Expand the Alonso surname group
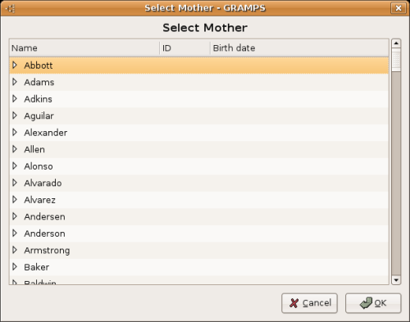Screen dimensions: 410x322 [x=15, y=166]
